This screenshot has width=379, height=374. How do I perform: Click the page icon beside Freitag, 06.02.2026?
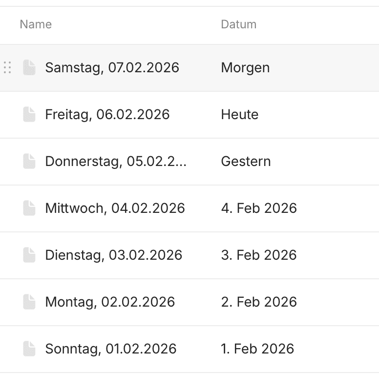[29, 114]
